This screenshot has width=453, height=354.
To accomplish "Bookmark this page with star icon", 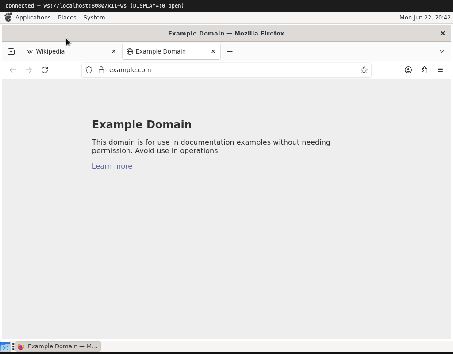I will click(364, 70).
